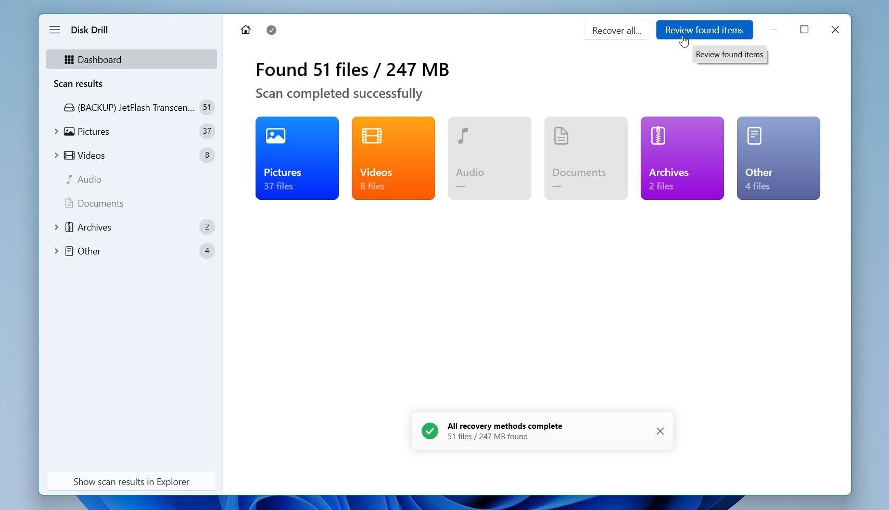Click the document icon on the Documents card
This screenshot has height=510, width=889.
point(561,136)
